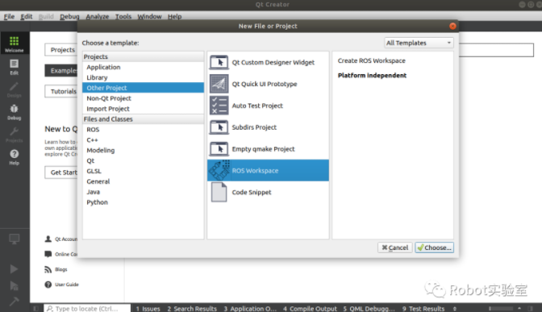
Task: Click the Run play button in the sidebar
Action: [15, 268]
